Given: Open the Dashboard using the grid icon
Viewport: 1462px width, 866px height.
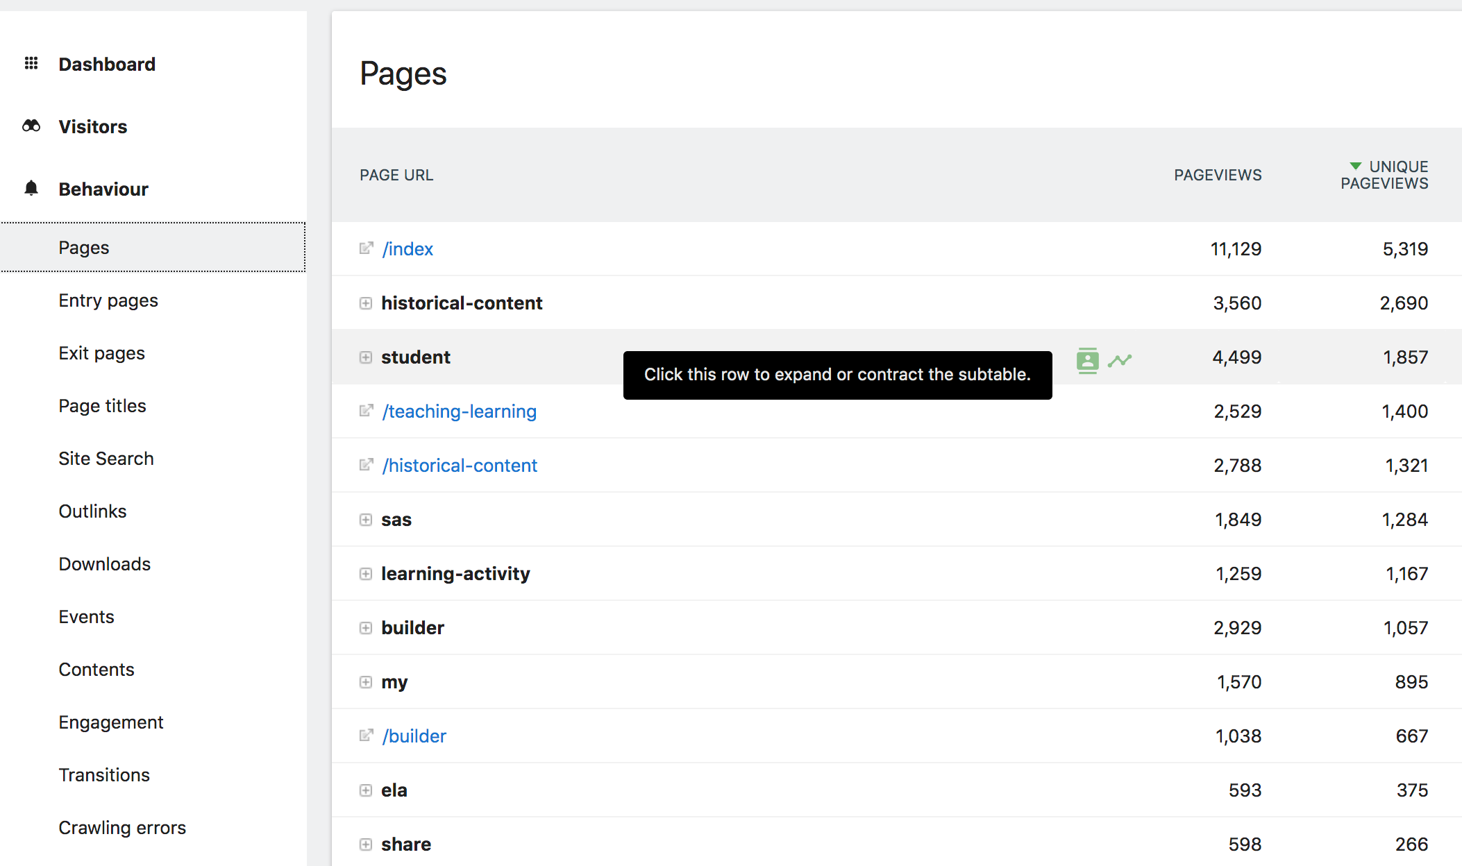Looking at the screenshot, I should (31, 64).
